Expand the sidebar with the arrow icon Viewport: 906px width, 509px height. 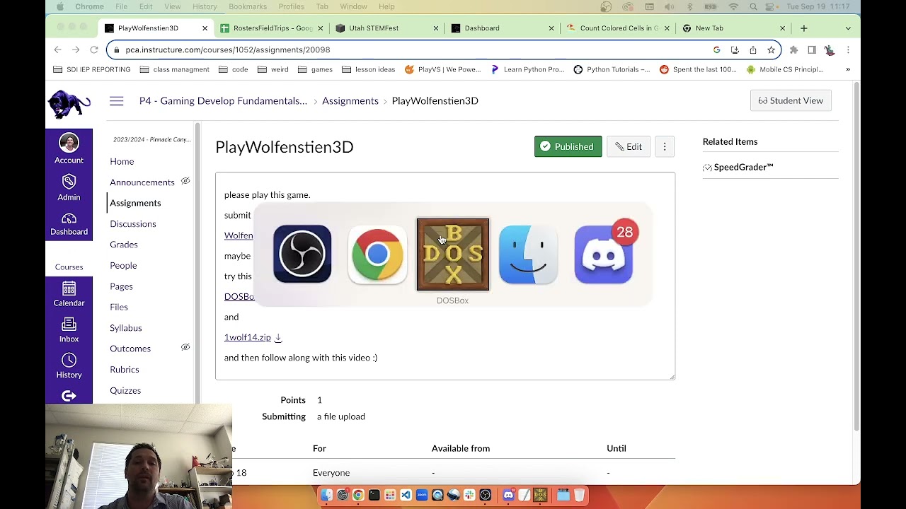(x=69, y=396)
